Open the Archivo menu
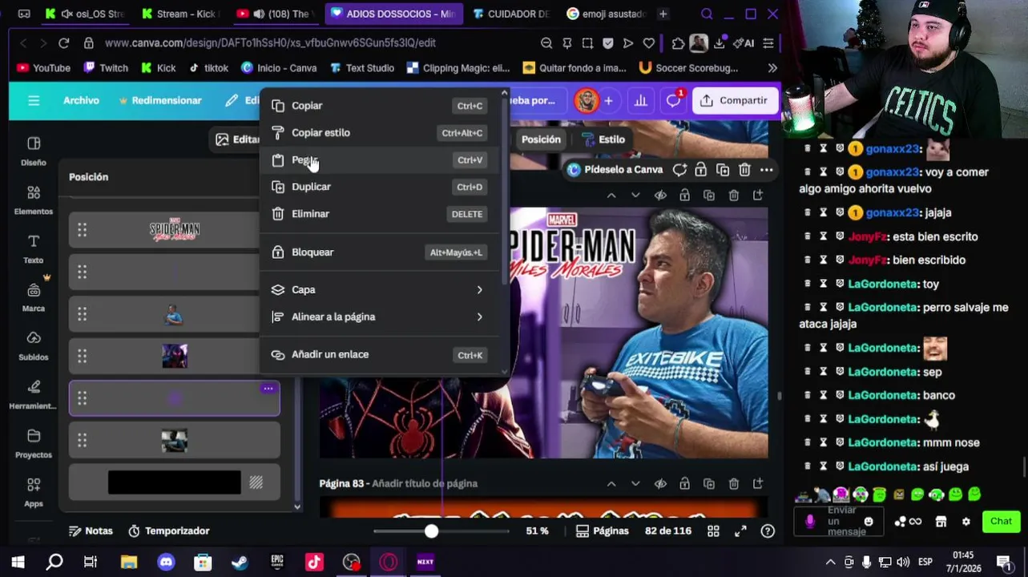Viewport: 1028px width, 577px height. [81, 100]
